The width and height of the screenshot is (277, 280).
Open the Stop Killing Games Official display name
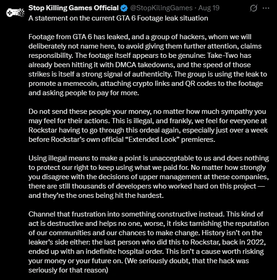coord(73,8)
